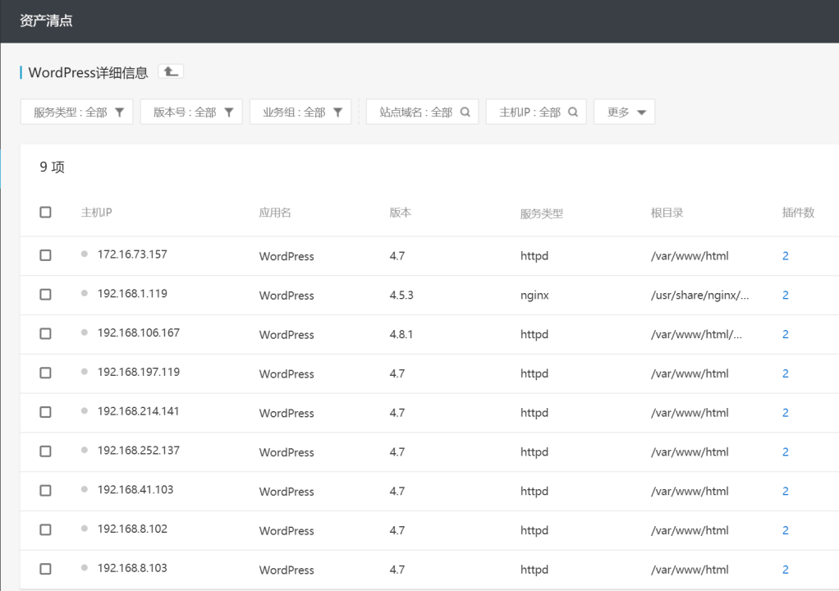Select host IP 192.168.8.102
The image size is (839, 591).
tap(132, 529)
